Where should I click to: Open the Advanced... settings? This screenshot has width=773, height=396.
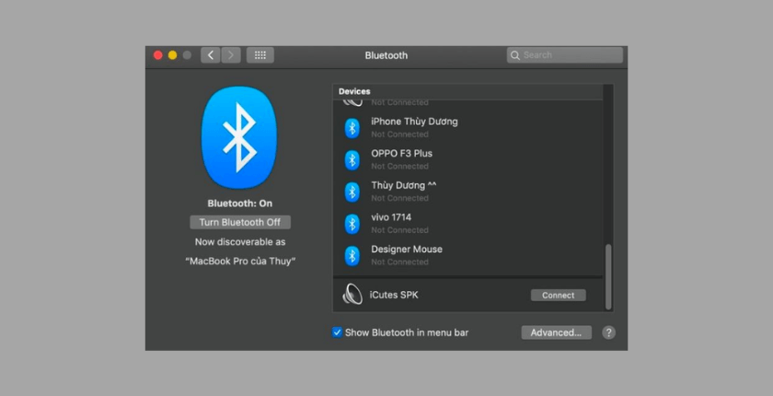pyautogui.click(x=556, y=332)
